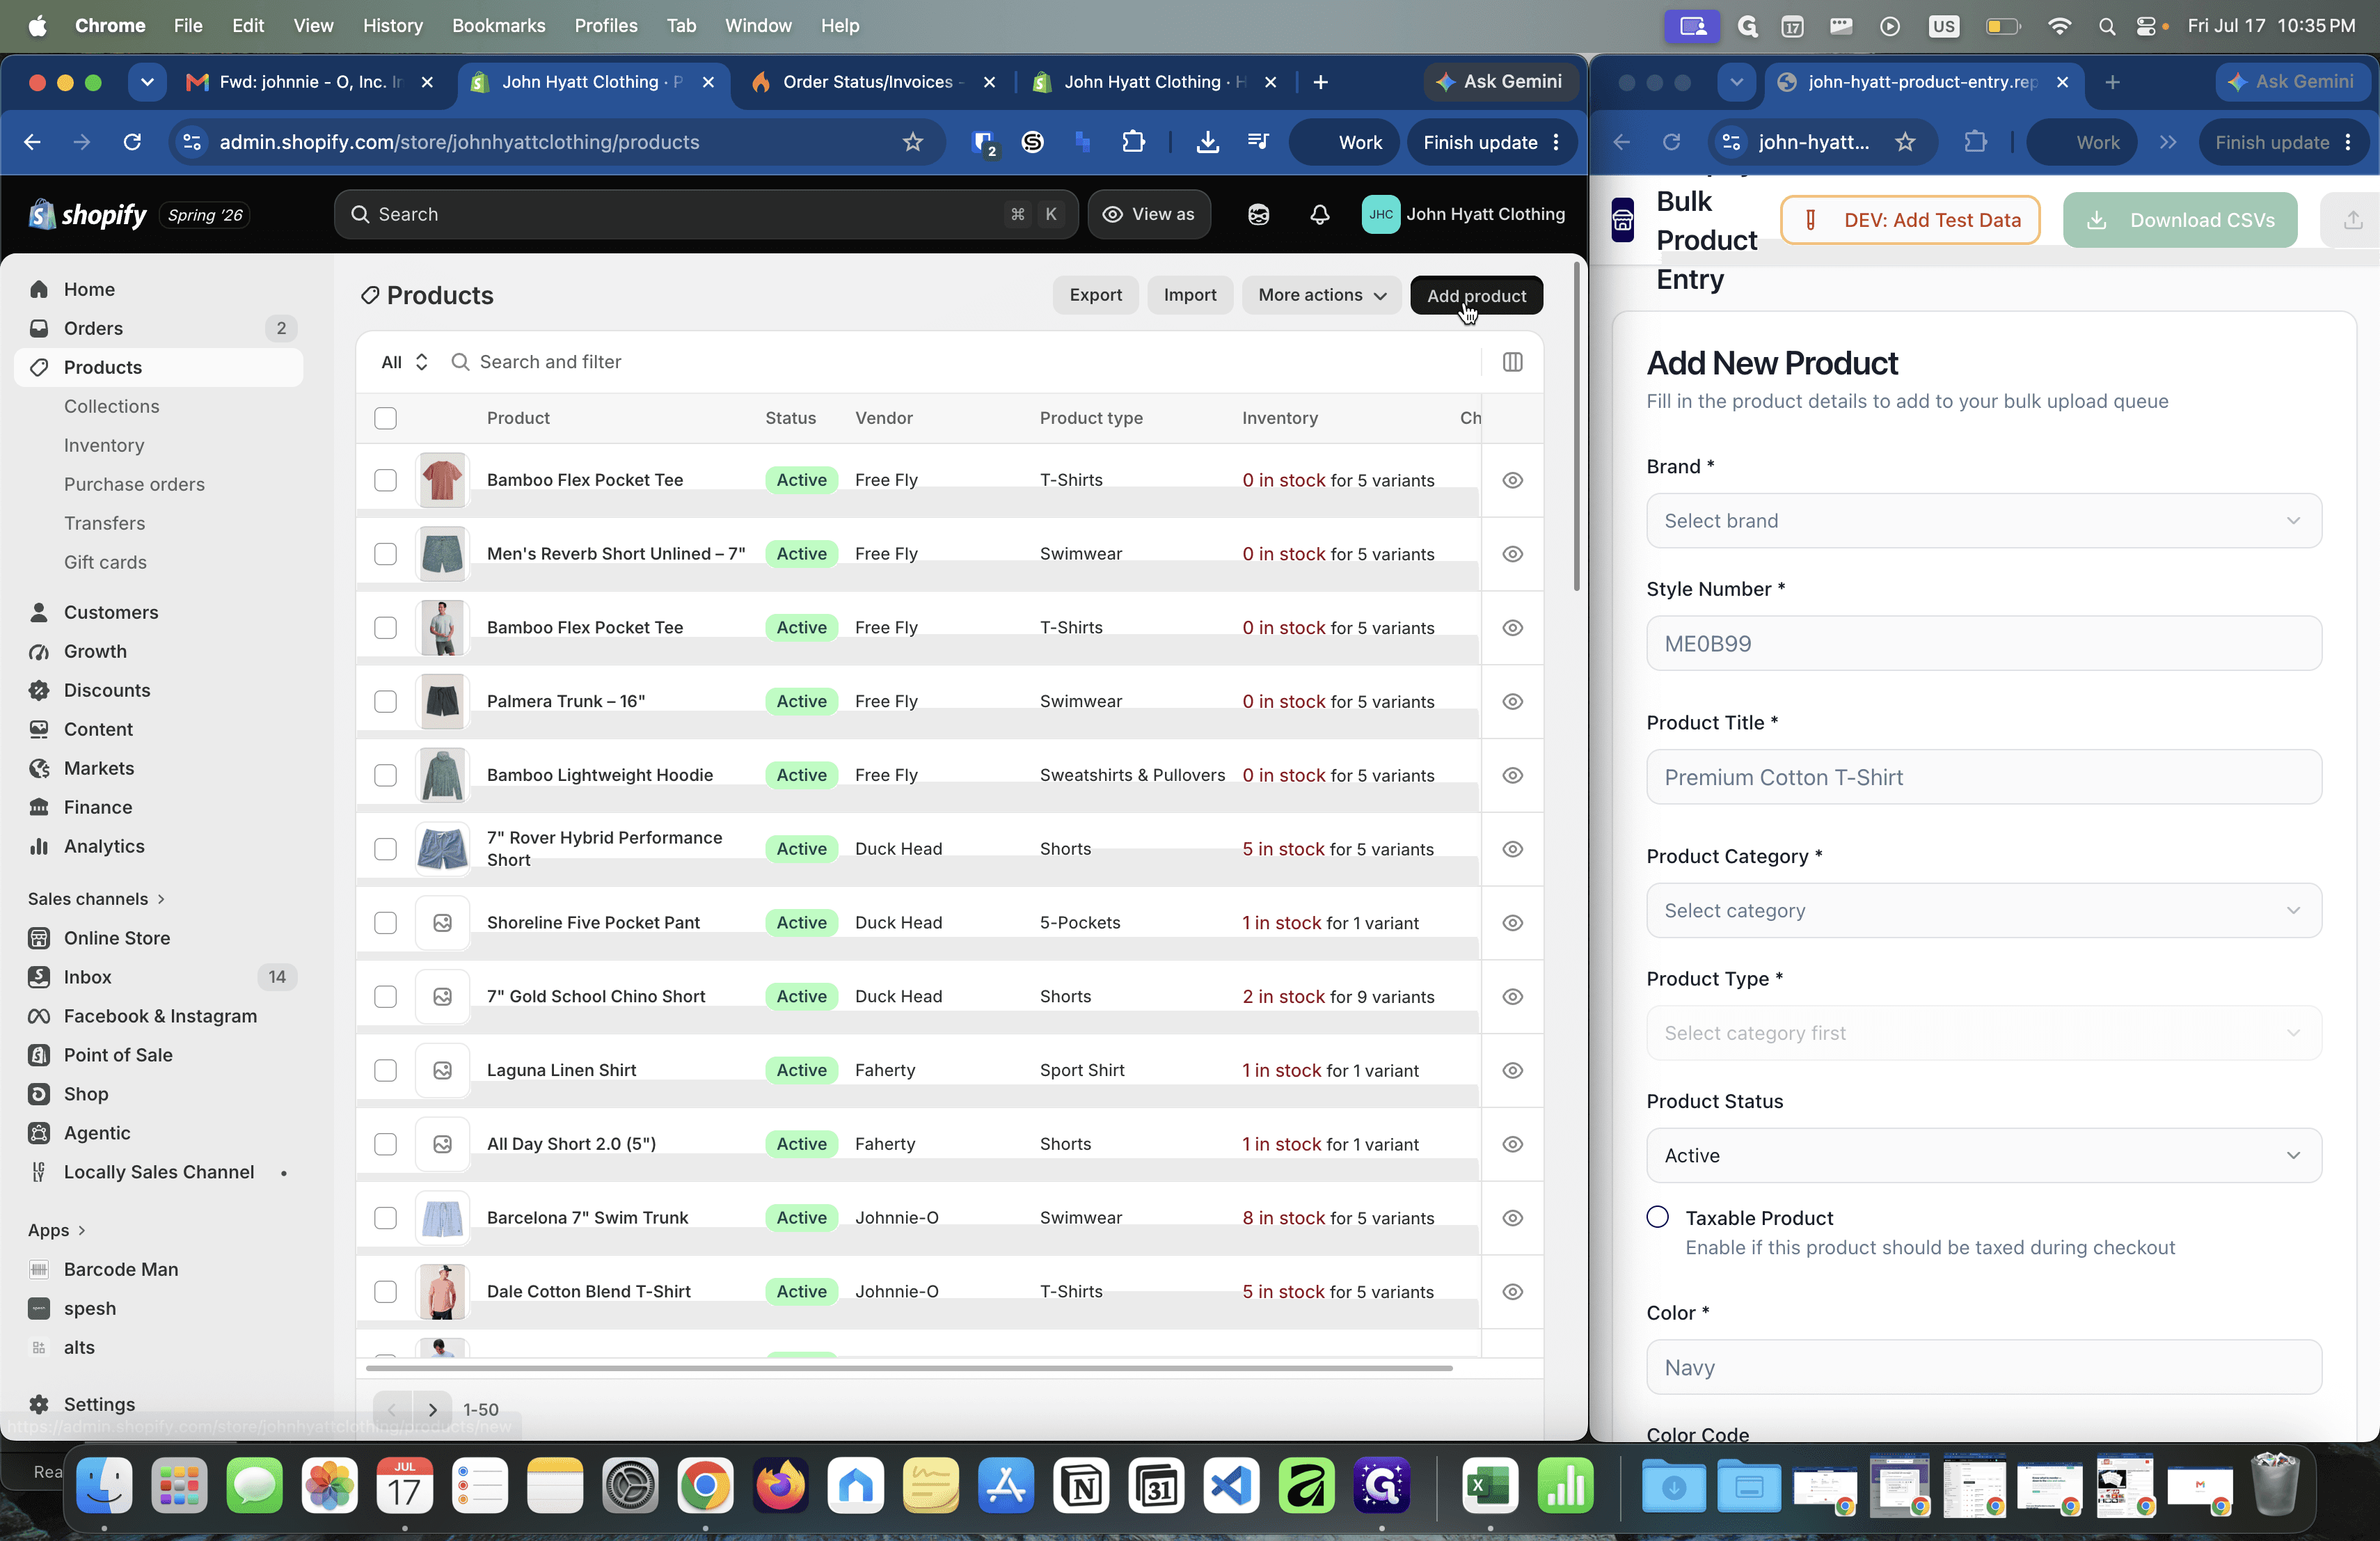Expand the Select brand dropdown
The width and height of the screenshot is (2380, 1541).
[1983, 521]
